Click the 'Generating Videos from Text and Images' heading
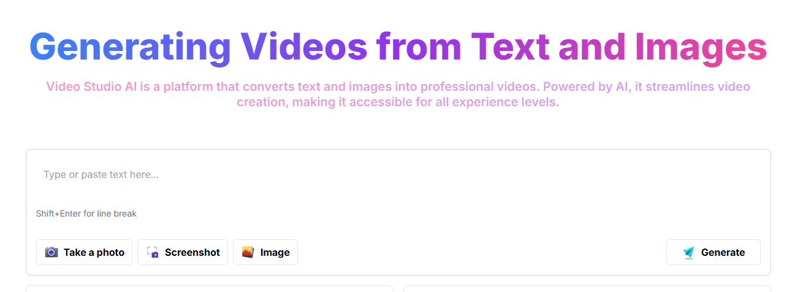Screen dimensions: 792x292 [x=398, y=47]
